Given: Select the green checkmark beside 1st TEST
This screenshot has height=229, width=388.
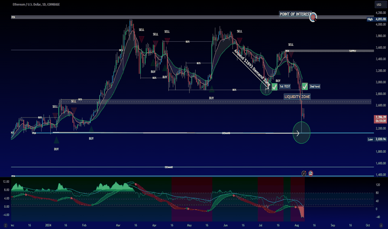Looking at the screenshot, I should pos(274,87).
